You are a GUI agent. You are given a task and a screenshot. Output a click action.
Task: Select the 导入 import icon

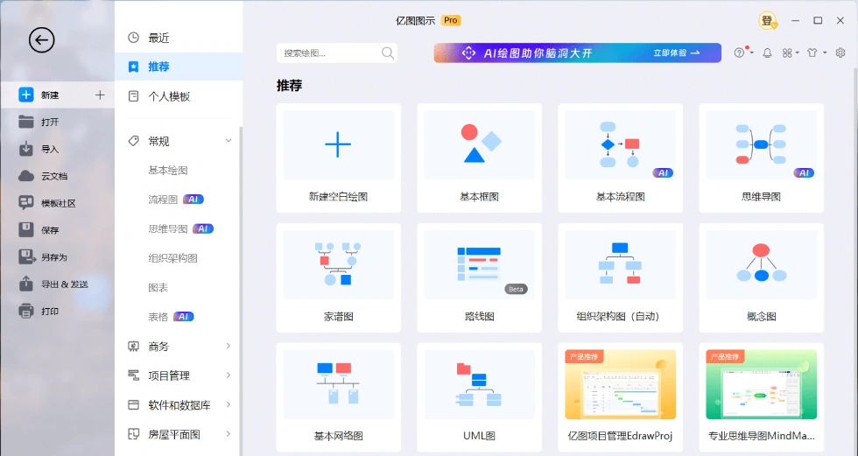click(x=26, y=149)
